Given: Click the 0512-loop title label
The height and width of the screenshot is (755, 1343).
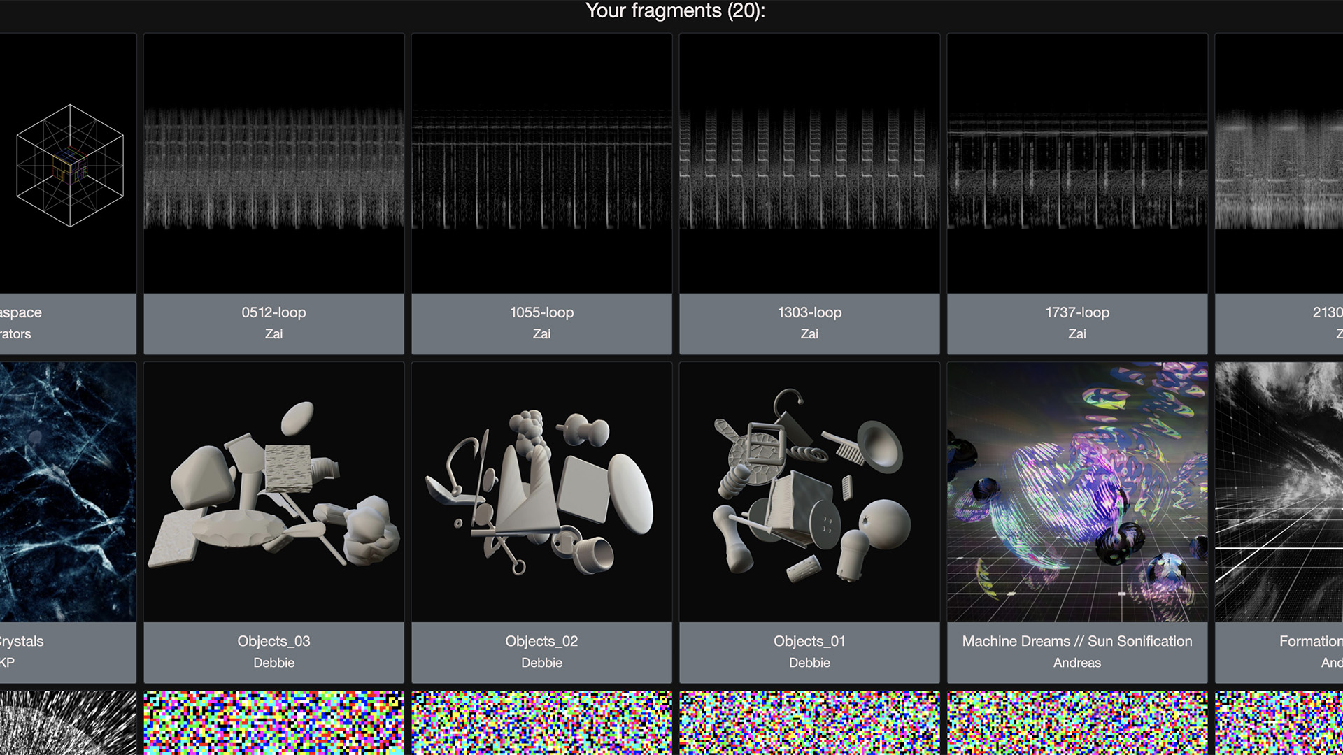Looking at the screenshot, I should (273, 312).
